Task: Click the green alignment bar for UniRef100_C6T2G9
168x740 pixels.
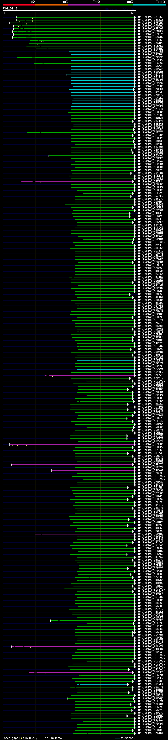Action: point(76,17)
